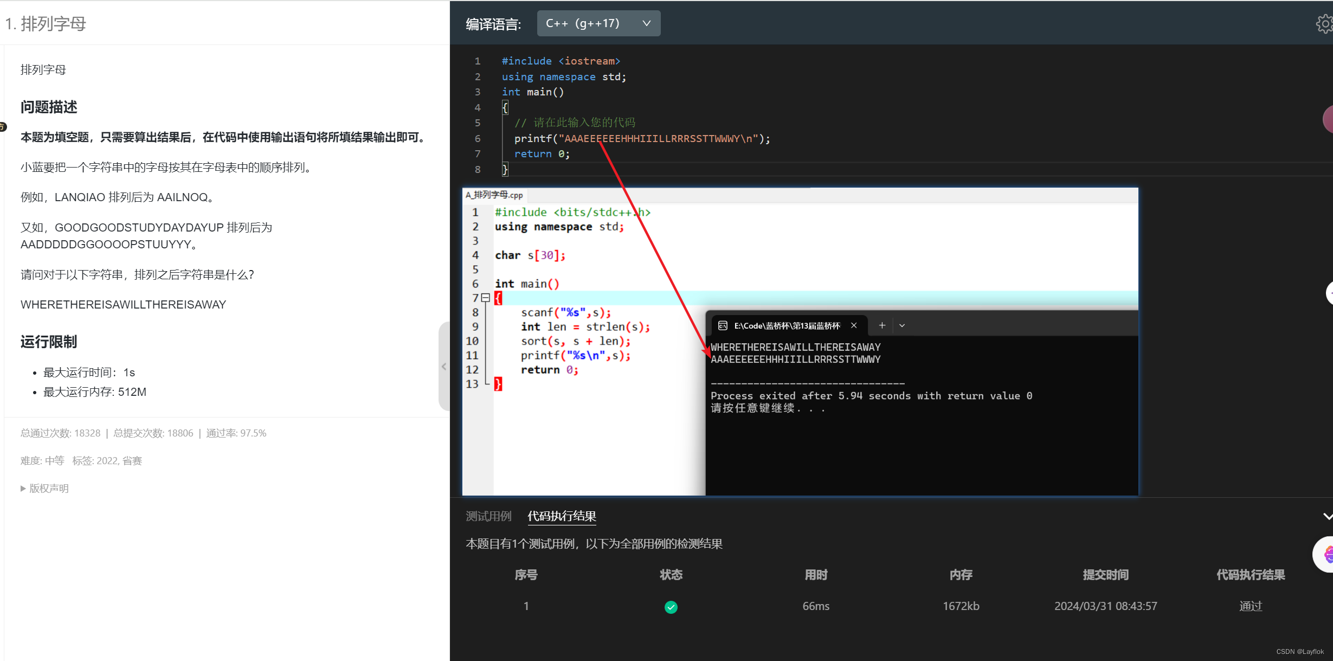1333x661 pixels.
Task: Select the 代码执行结果 tab
Action: pyautogui.click(x=562, y=516)
